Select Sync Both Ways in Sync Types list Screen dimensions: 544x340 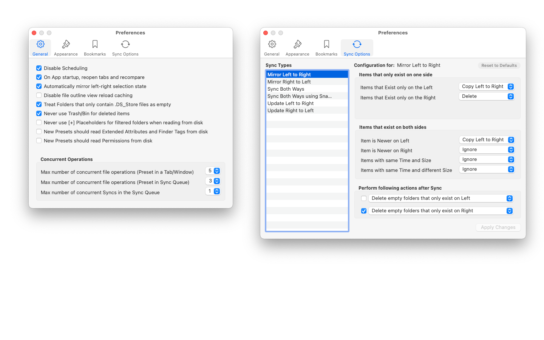pyautogui.click(x=286, y=89)
